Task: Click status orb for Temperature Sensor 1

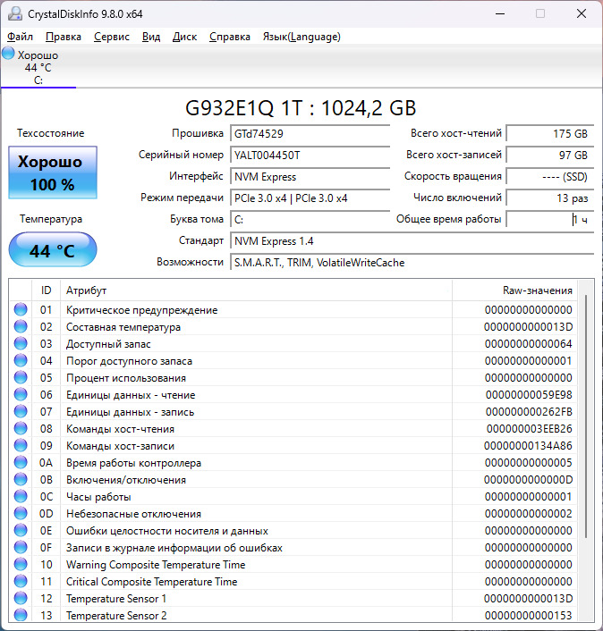Action: click(21, 599)
